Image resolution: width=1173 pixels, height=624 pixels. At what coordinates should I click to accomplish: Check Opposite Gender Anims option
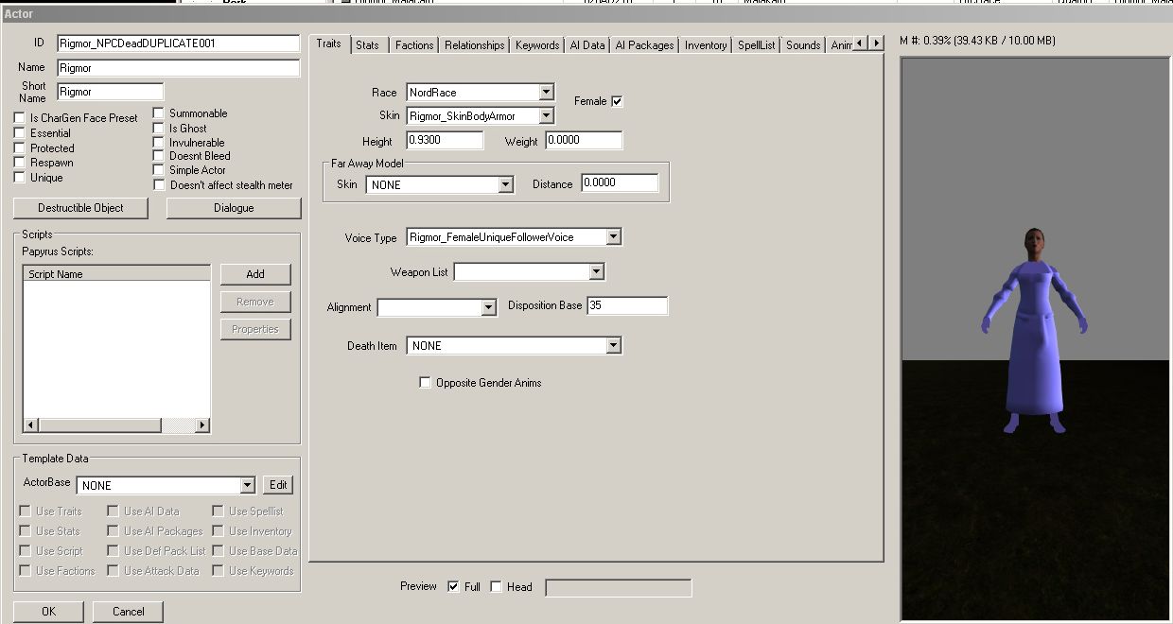click(x=425, y=383)
